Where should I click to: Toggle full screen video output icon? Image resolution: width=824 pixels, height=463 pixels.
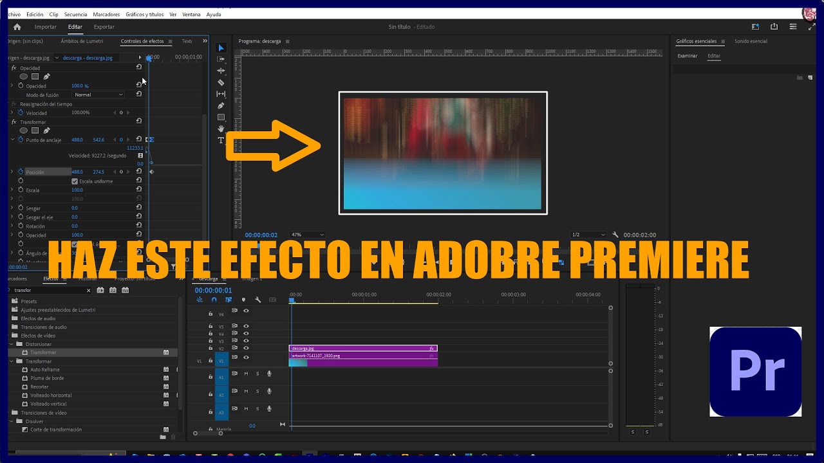pos(811,27)
